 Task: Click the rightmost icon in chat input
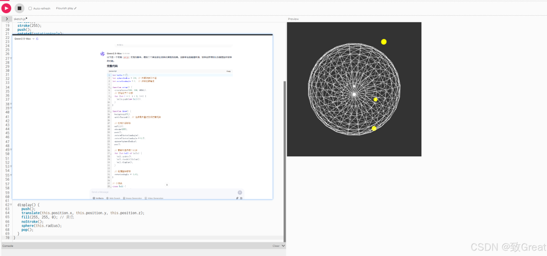coord(241,198)
